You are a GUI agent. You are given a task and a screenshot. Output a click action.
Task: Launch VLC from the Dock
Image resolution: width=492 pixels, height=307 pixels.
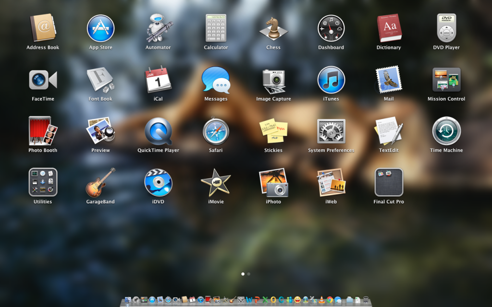(321, 300)
